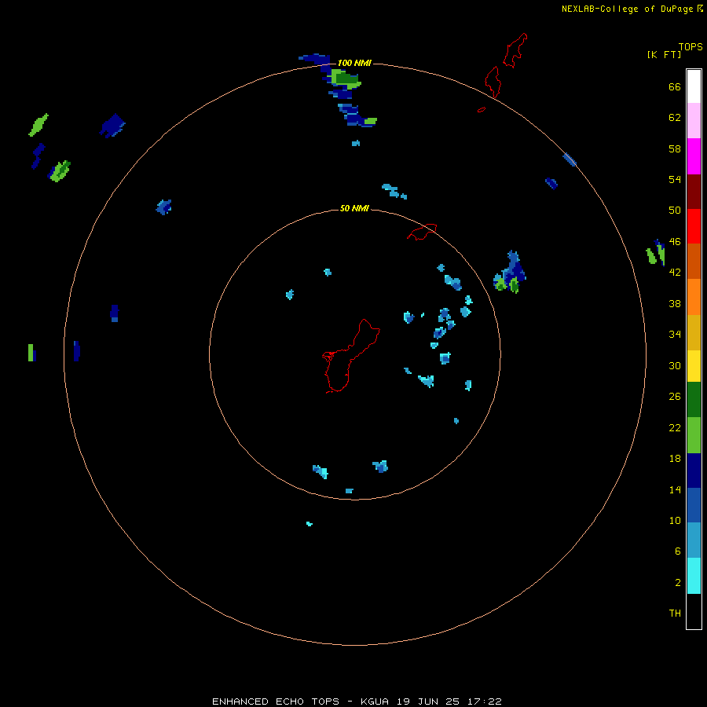
Task: Click the '30' legend value
Action: click(x=675, y=365)
